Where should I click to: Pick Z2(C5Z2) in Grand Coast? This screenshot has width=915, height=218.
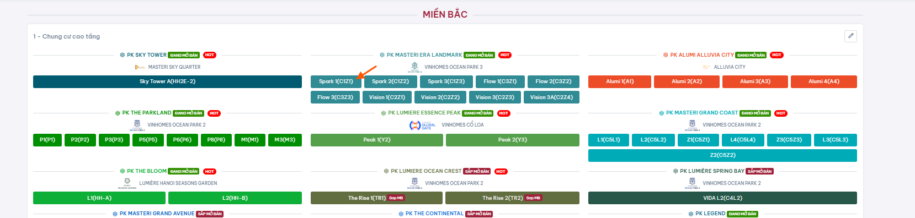pos(722,155)
